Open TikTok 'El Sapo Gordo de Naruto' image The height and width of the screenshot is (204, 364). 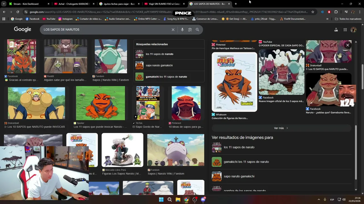tap(148, 103)
